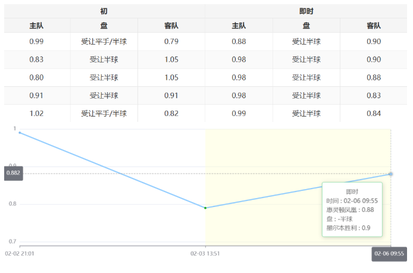Viewport: 413px width, 273px height.
Task: Click the 即时 tooltip box on chart
Action: tap(352, 209)
